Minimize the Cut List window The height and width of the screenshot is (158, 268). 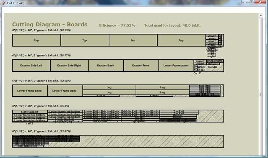pos(245,2)
